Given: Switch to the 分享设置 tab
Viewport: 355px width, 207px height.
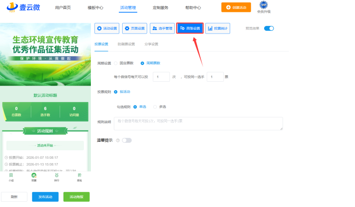Looking at the screenshot, I should (151, 44).
